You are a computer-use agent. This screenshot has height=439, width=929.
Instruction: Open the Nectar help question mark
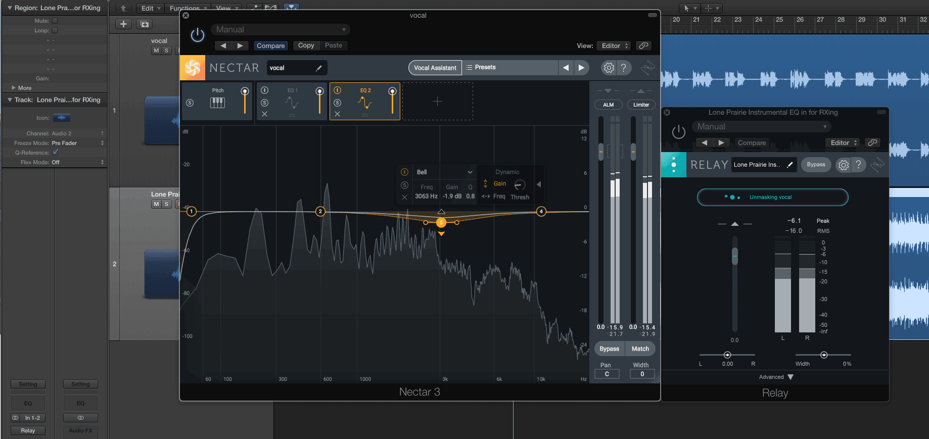[624, 68]
